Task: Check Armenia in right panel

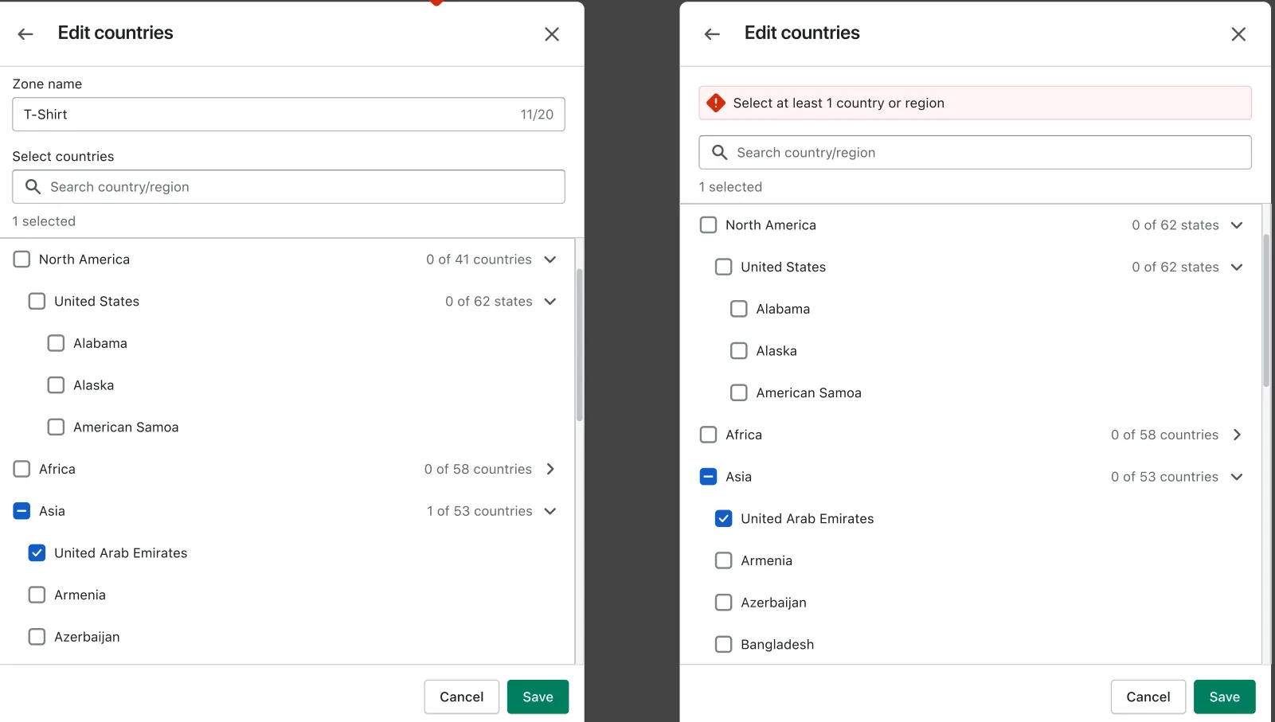Action: click(x=723, y=560)
